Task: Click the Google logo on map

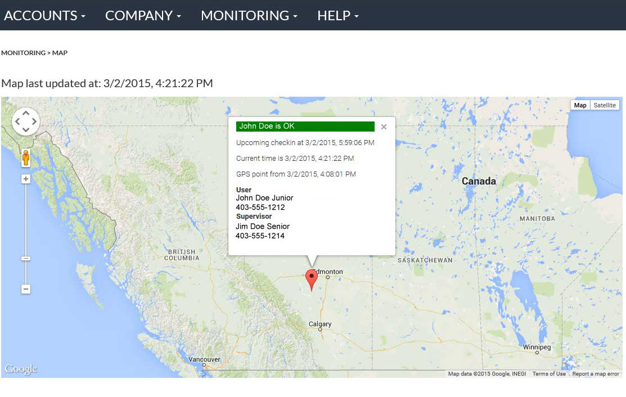Action: click(x=21, y=369)
